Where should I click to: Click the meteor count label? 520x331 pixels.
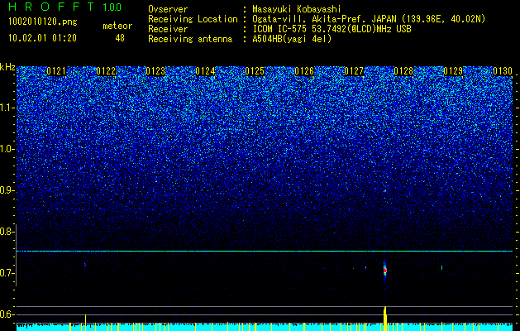coord(117,26)
